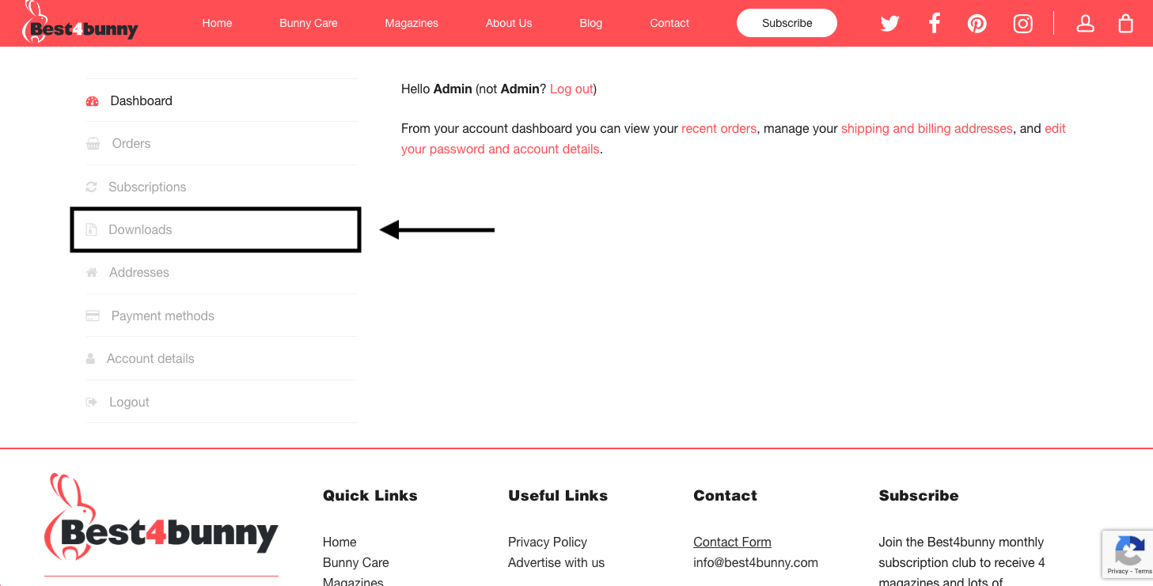Open shipping and billing addresses link
This screenshot has width=1153, height=586.
[x=927, y=128]
